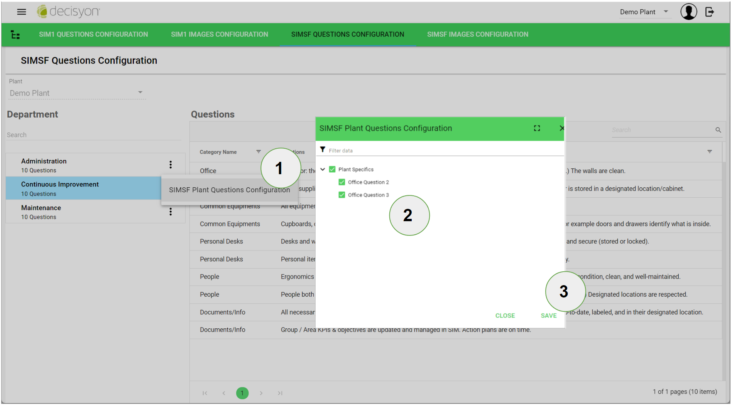
Task: Select SIMSF Questions Configuration tab
Action: 348,34
